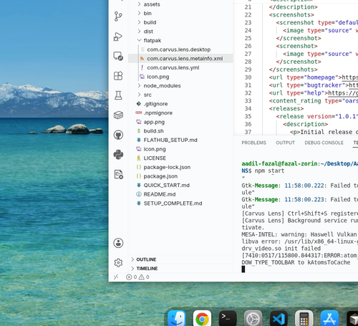Open the LICENSE file
Screen dimensions: 358x326
(180, 158)
